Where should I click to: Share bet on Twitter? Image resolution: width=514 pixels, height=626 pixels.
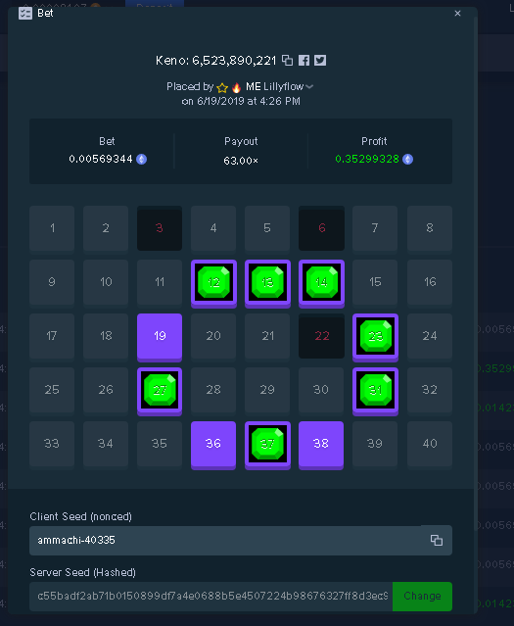pos(320,61)
